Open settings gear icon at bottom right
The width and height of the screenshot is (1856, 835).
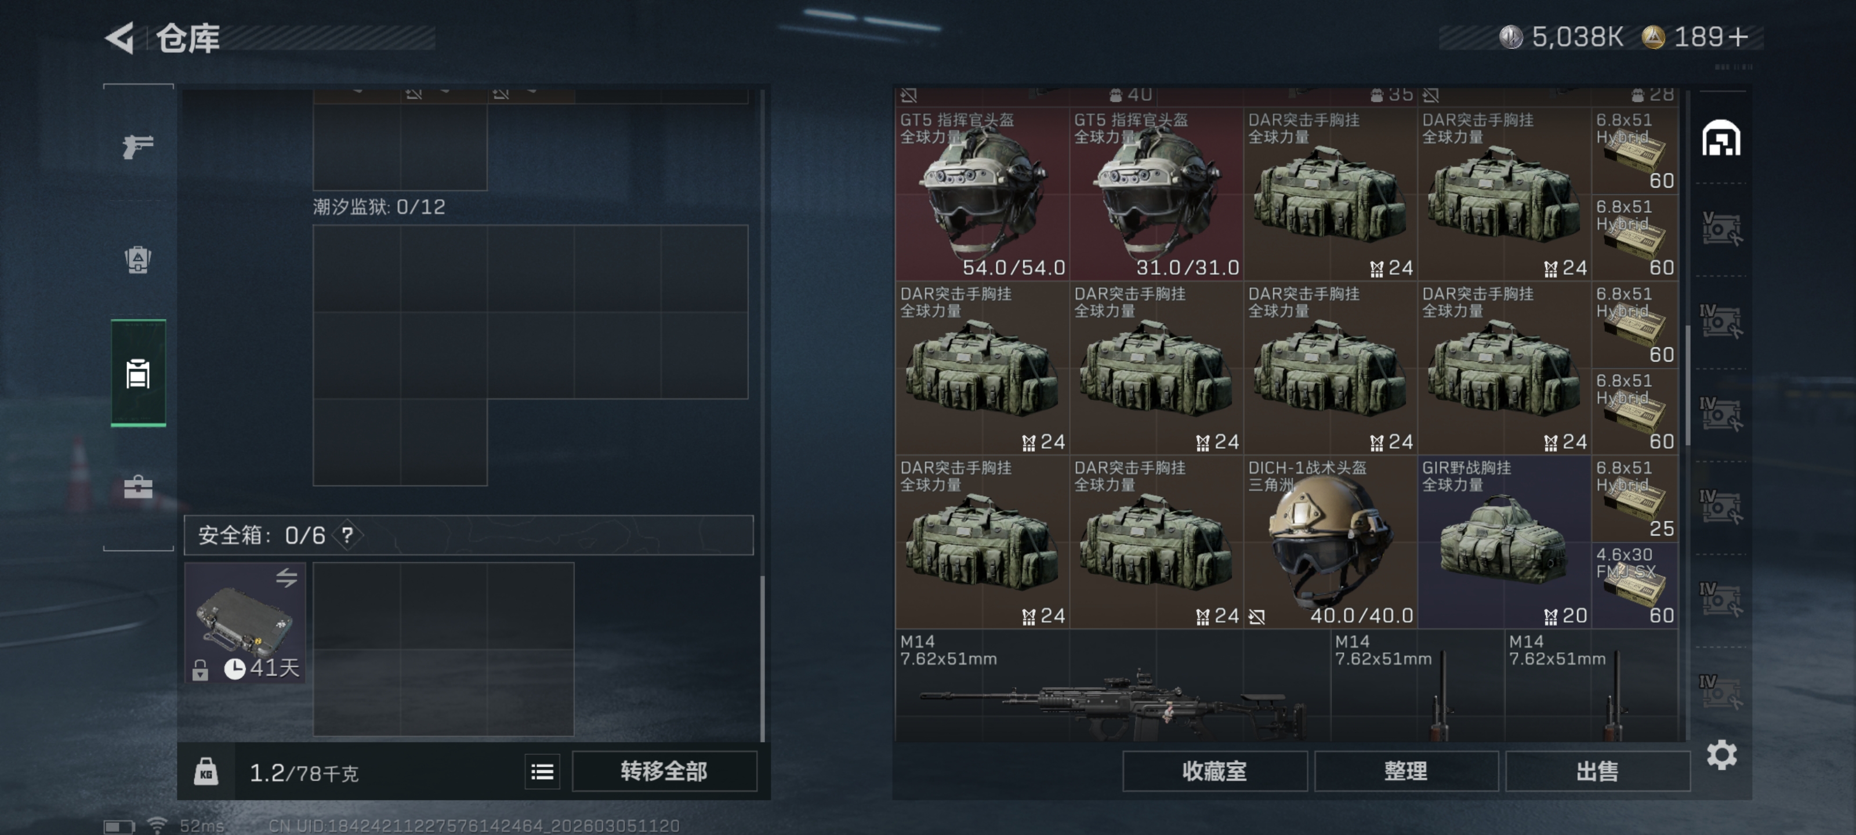(1720, 755)
